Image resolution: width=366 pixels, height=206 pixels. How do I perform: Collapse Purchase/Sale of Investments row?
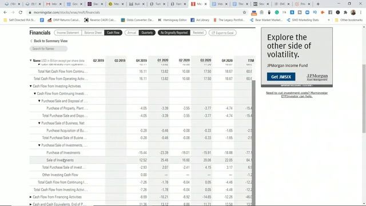(39, 145)
